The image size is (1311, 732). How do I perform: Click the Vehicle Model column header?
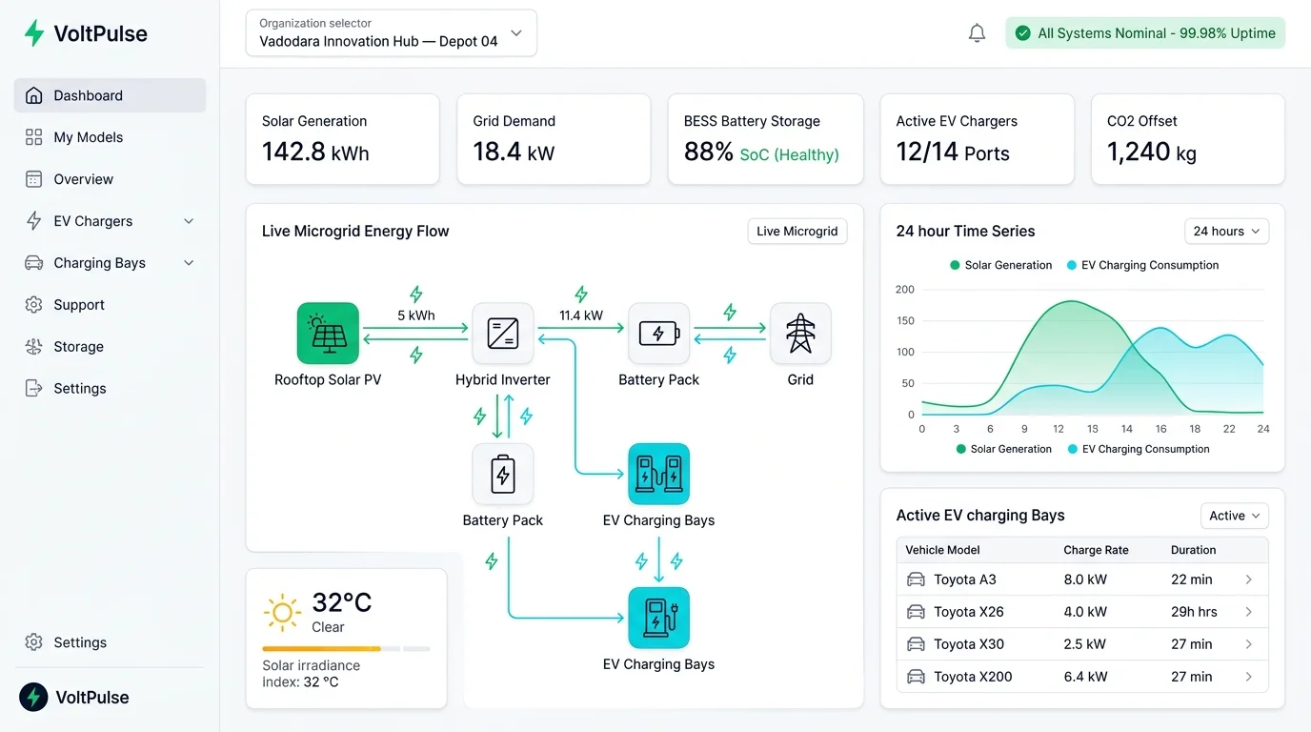(942, 550)
